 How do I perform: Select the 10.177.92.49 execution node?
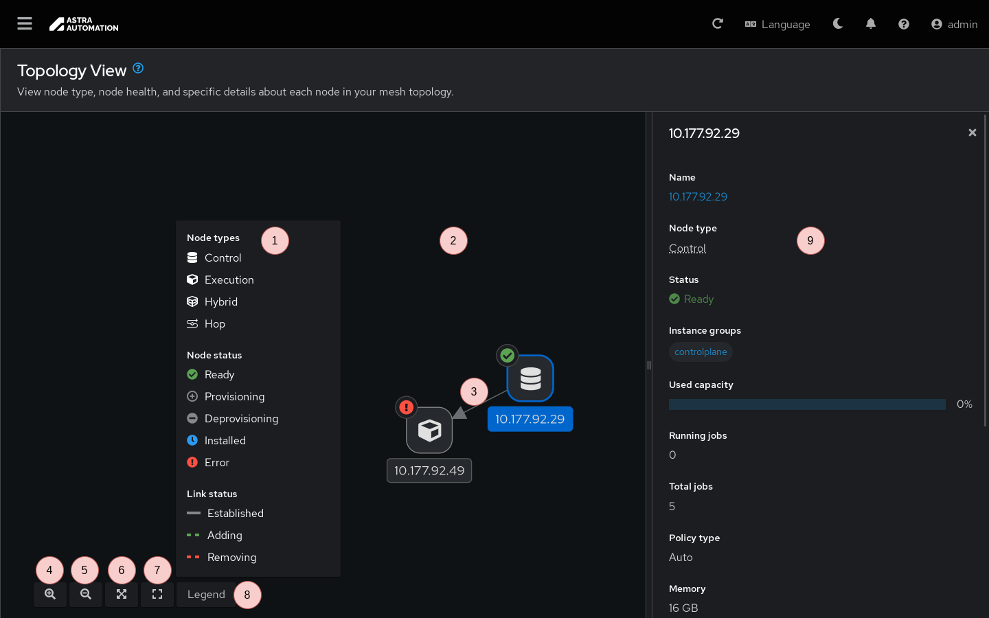coord(429,431)
